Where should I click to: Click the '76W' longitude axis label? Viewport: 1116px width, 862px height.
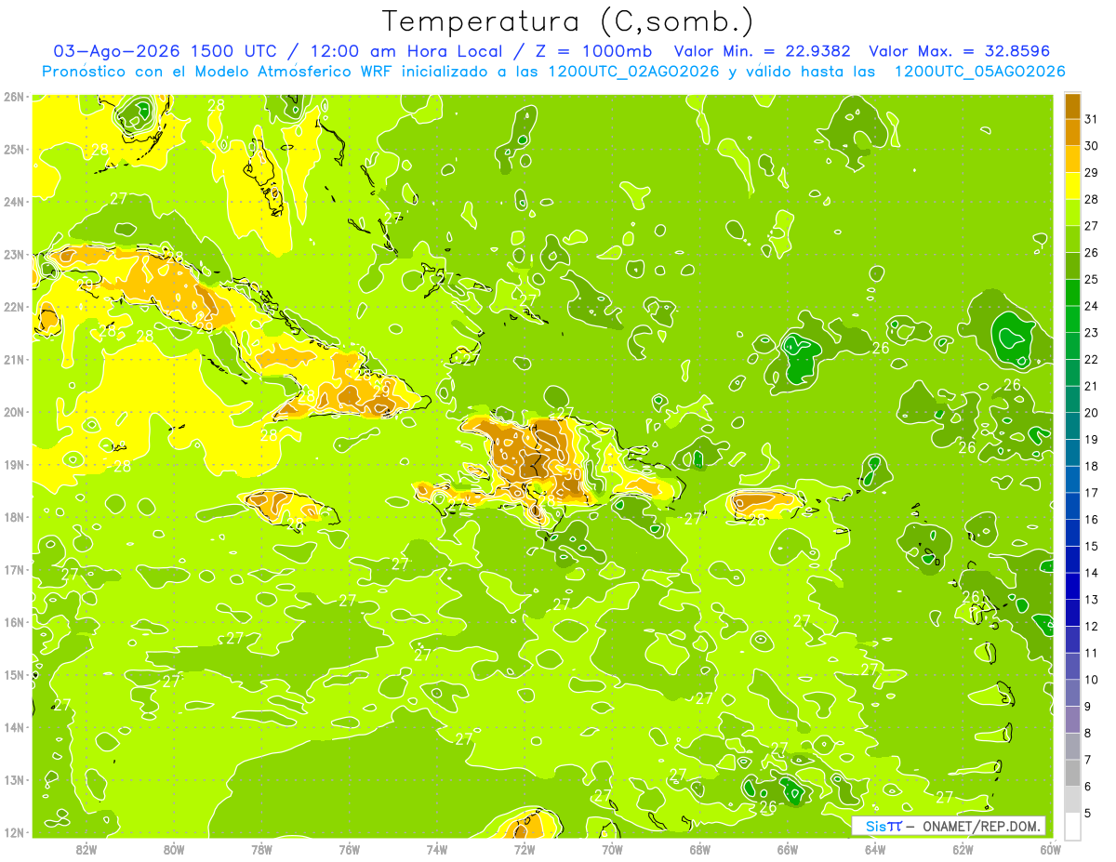point(349,849)
